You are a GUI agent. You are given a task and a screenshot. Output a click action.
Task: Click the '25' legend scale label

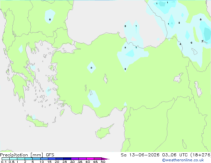coord(65,162)
